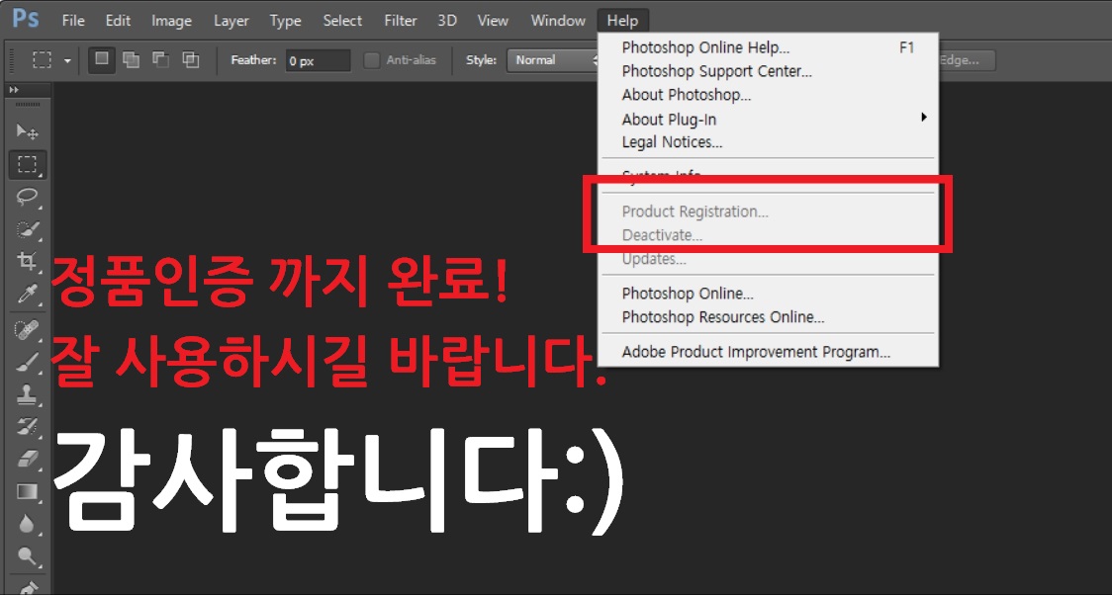Select the Crop tool
The image size is (1112, 595).
point(27,263)
